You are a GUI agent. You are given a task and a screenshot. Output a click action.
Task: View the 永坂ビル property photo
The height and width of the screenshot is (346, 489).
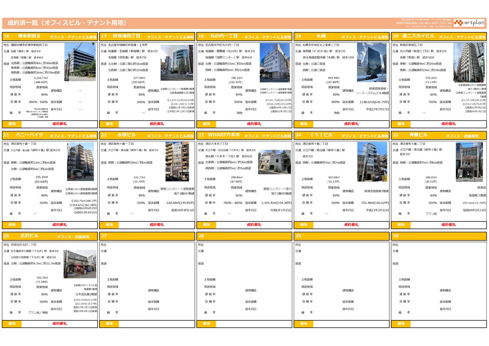pyautogui.click(x=177, y=162)
